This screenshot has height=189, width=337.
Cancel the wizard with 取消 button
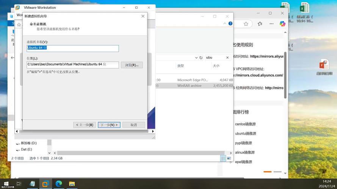click(x=134, y=125)
